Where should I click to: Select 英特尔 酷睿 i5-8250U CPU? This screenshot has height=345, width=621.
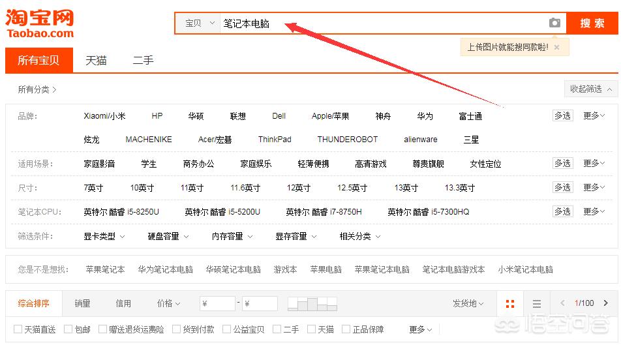coord(121,212)
